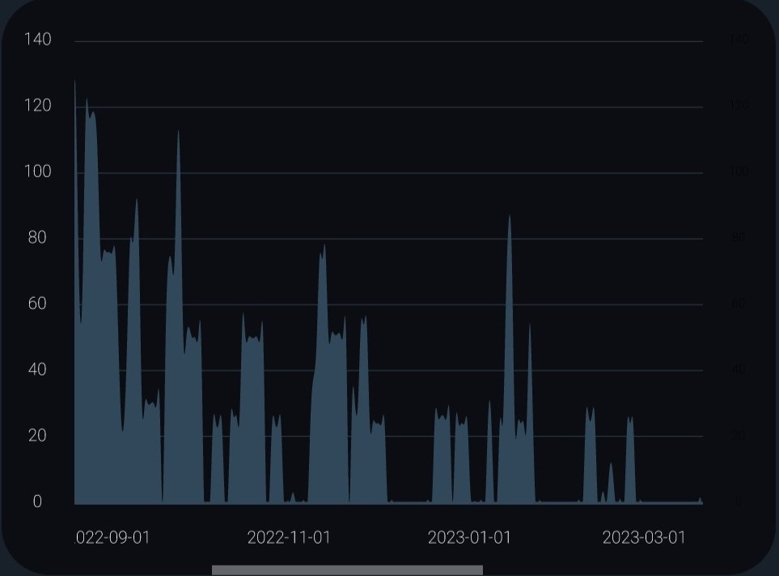Select the 140 label on the left axis
This screenshot has height=576, width=779.
37,40
